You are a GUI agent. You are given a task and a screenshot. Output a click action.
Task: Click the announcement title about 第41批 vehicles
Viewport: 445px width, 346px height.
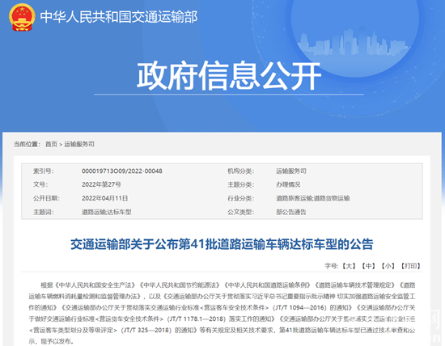(222, 244)
